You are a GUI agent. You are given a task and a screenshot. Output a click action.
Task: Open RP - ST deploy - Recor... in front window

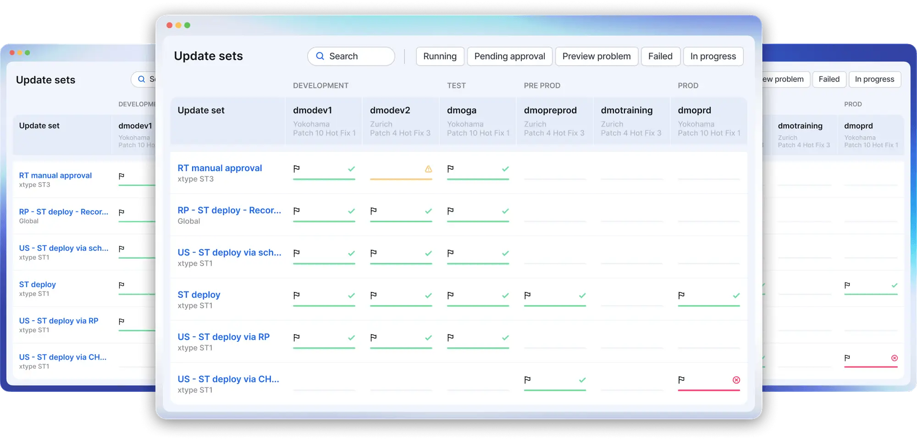click(x=229, y=211)
